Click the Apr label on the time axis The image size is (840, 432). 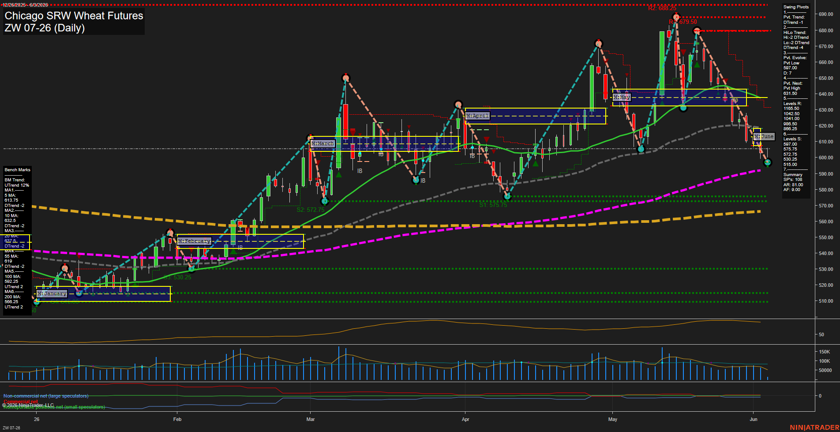click(x=465, y=419)
